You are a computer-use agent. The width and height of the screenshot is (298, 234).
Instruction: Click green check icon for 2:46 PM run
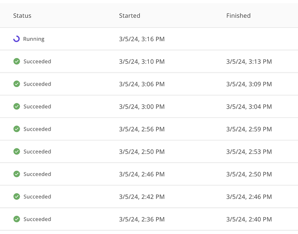tap(17, 174)
